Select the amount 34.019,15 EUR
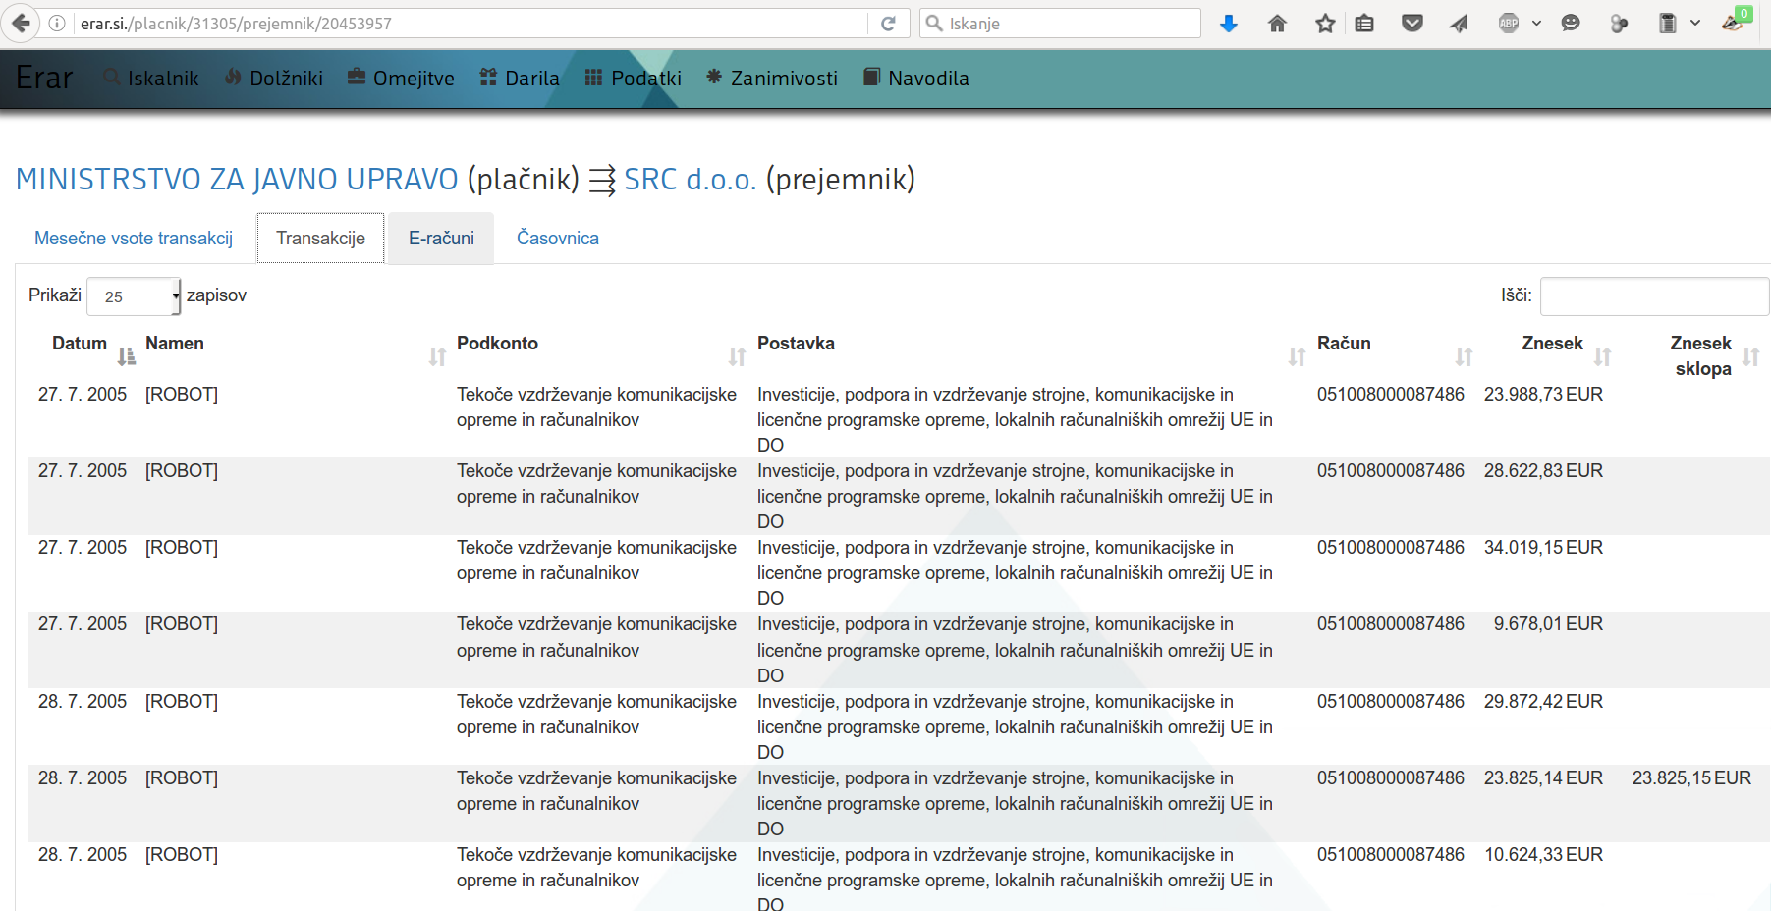This screenshot has height=911, width=1771. click(1543, 548)
